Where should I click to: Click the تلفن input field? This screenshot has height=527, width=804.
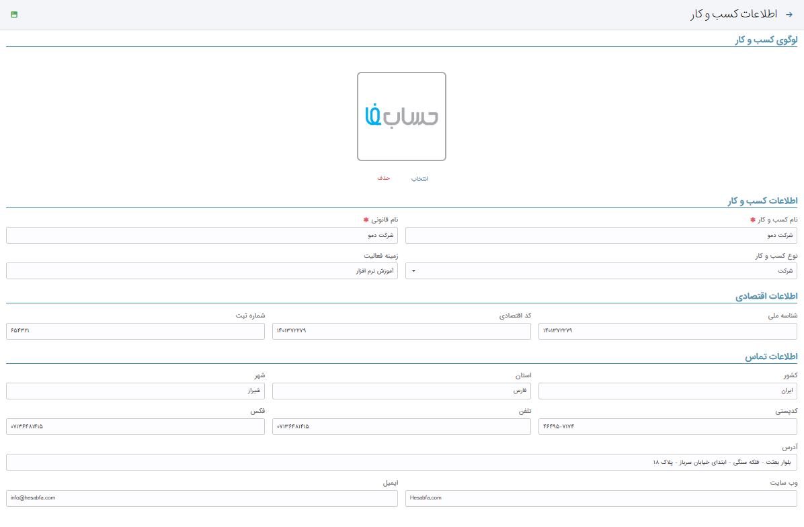point(401,426)
